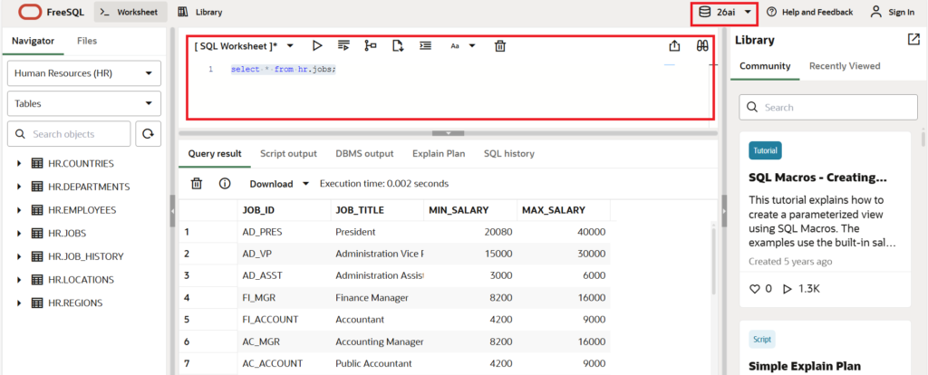The image size is (928, 375).
Task: Pop out the Library panel with the external icon
Action: pos(913,40)
